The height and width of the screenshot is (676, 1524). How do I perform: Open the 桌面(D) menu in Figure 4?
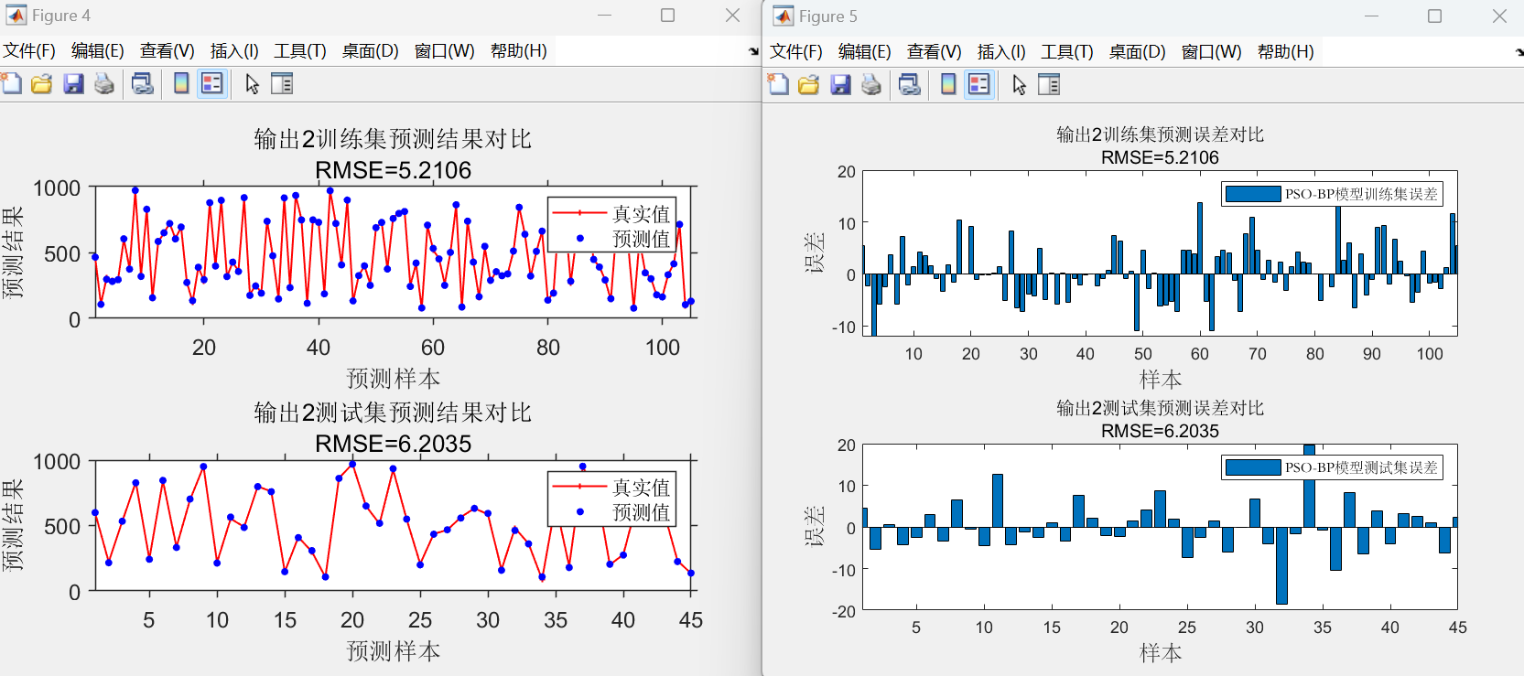point(371,51)
